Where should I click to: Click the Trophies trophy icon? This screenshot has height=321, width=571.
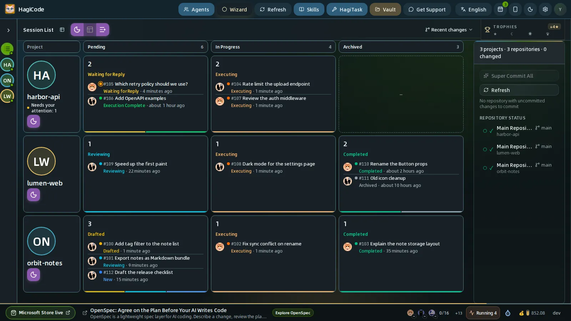(487, 30)
